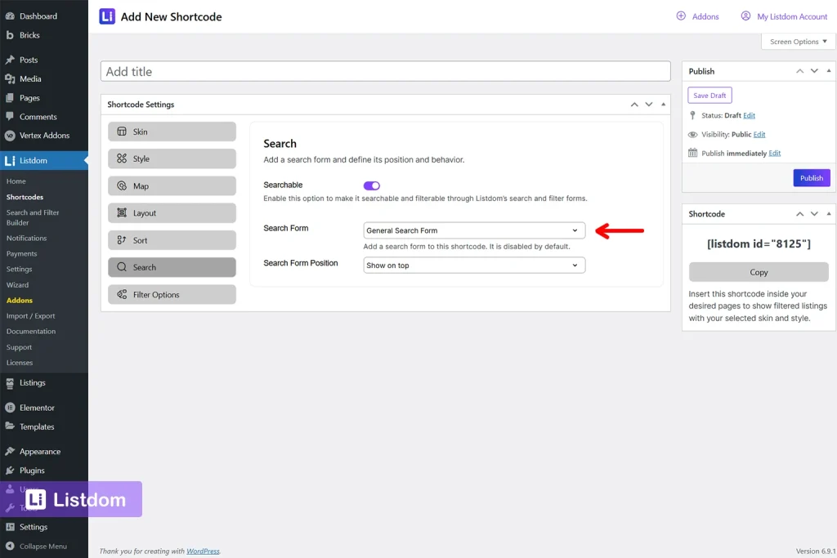Click the Listdom logo icon in the header

[107, 16]
